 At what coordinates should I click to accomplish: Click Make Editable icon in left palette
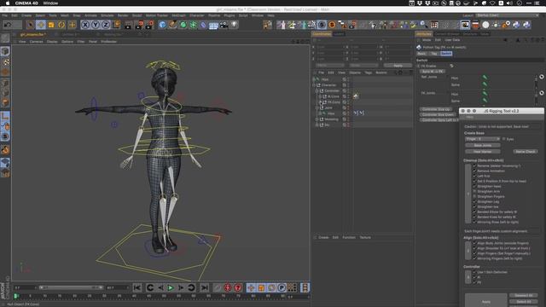coord(5,38)
